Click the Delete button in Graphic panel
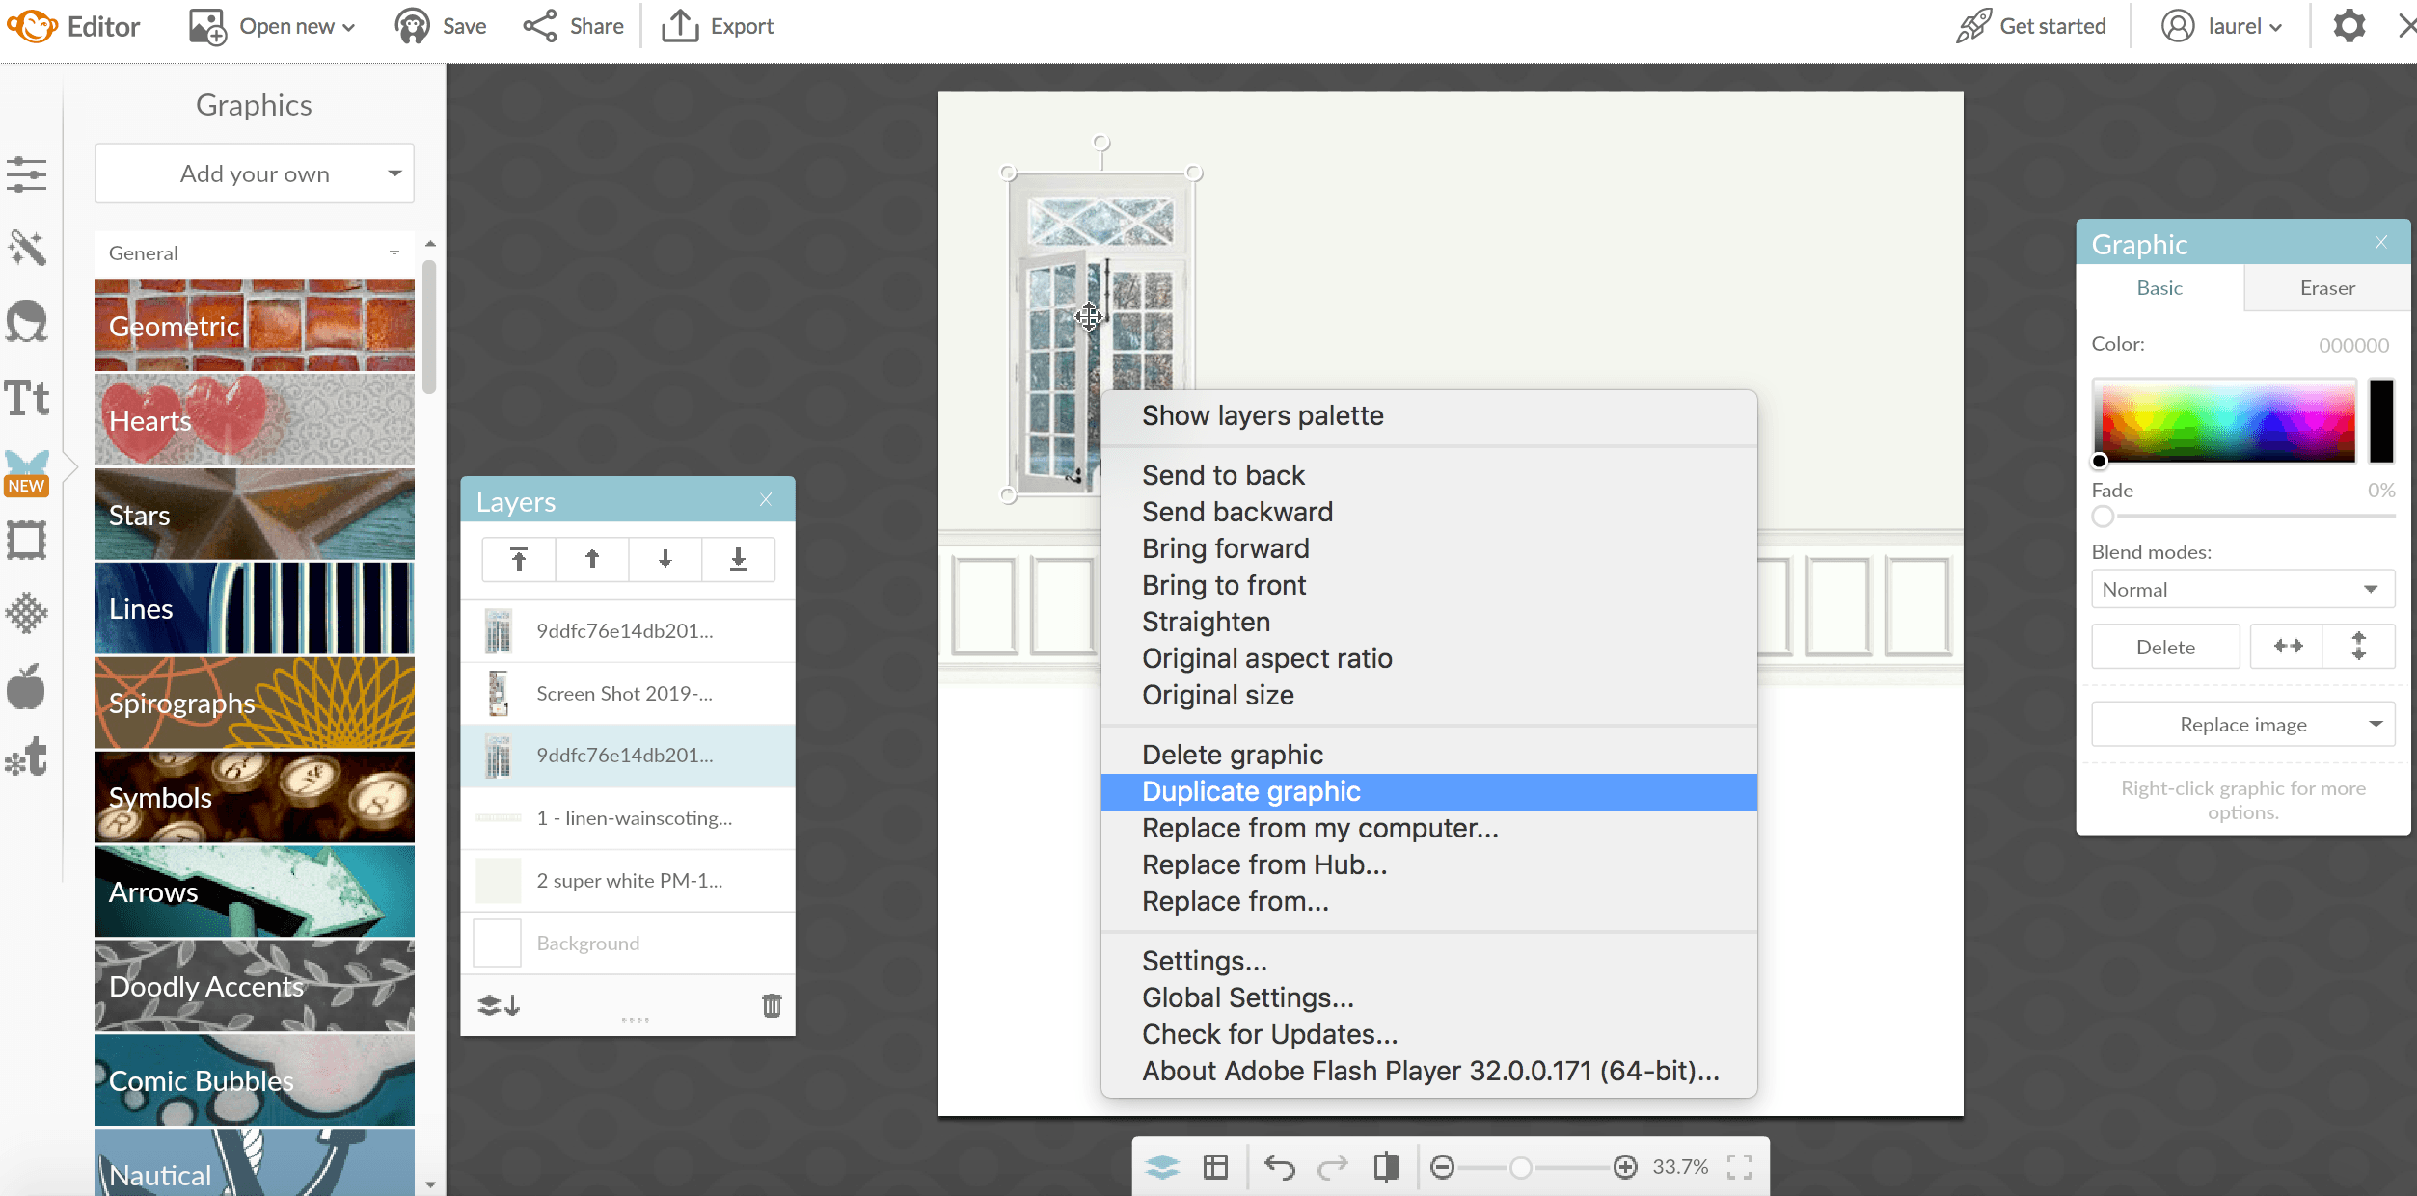Image resolution: width=2417 pixels, height=1196 pixels. coord(2164,647)
